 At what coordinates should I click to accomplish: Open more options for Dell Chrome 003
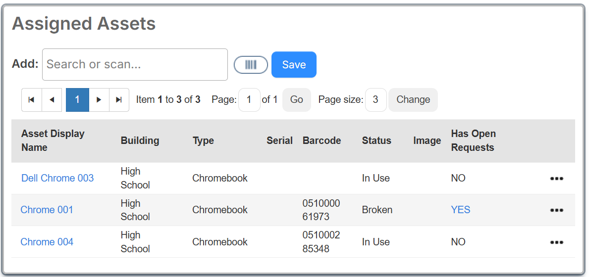point(556,179)
